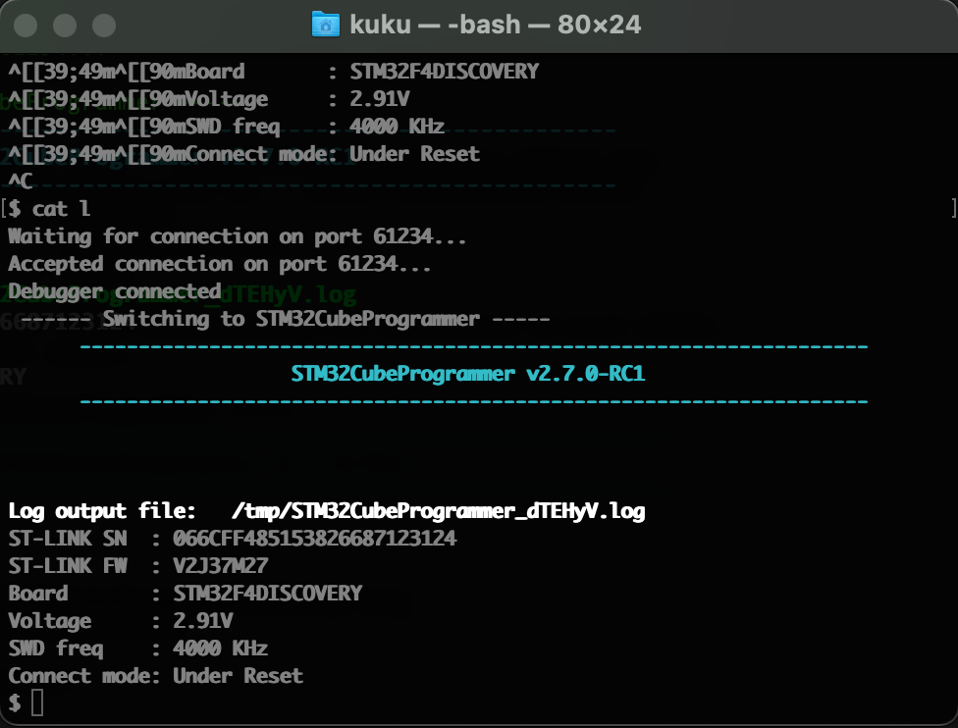Click the terminal cursor at the prompt
Screen dimensions: 958x728
pos(37,702)
